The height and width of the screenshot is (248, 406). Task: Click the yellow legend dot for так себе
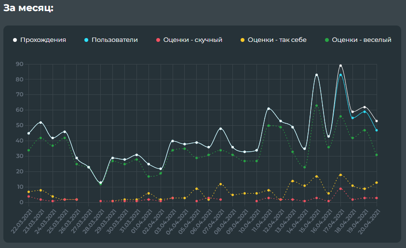pos(242,40)
